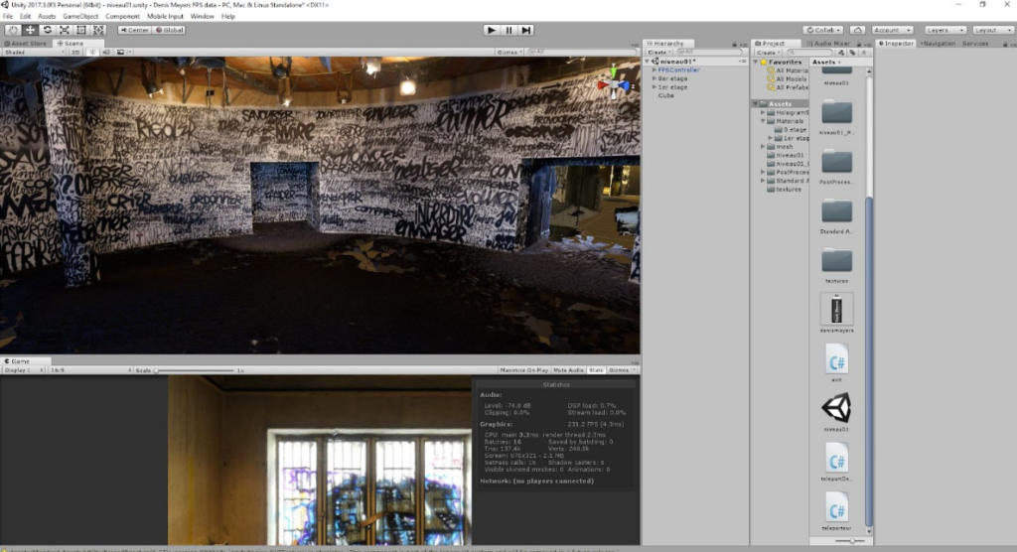The image size is (1017, 552).
Task: Select the Rotate tool
Action: point(47,30)
